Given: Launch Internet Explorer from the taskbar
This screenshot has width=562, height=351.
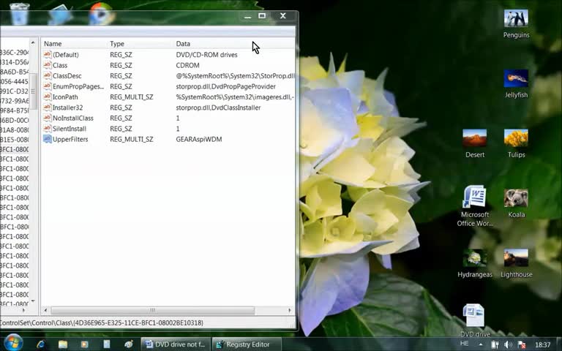Looking at the screenshot, I should pos(41,344).
